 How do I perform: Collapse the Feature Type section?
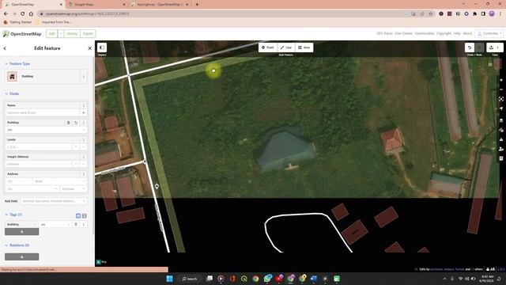tap(17, 63)
